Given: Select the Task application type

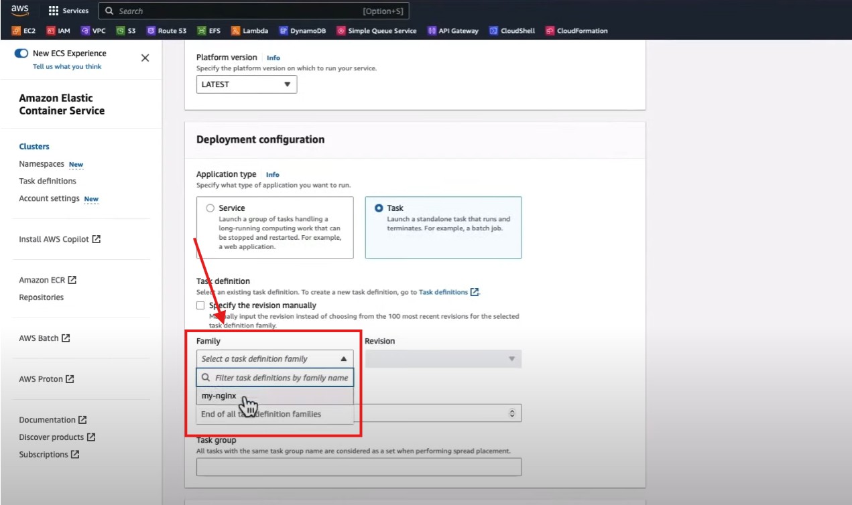Looking at the screenshot, I should click(x=379, y=208).
